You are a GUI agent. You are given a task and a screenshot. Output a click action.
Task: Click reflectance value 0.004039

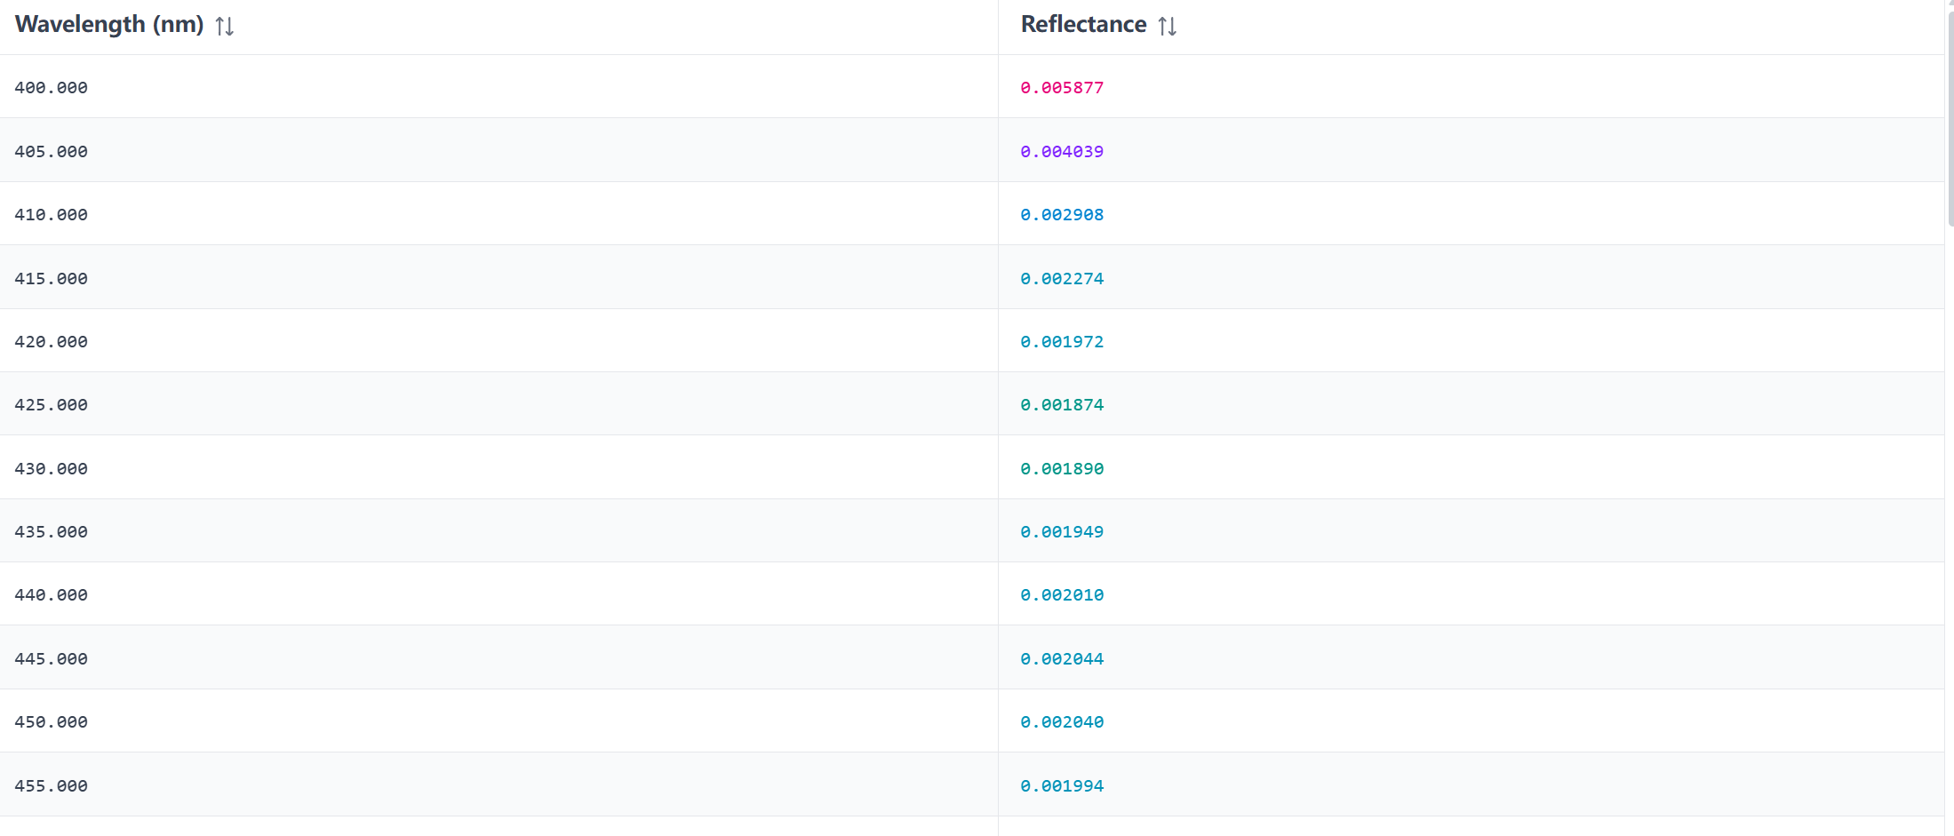click(1062, 152)
